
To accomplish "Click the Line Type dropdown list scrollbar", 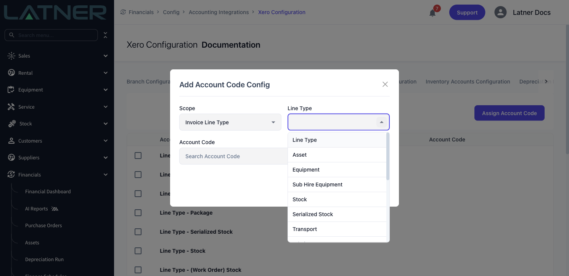I will (388, 156).
